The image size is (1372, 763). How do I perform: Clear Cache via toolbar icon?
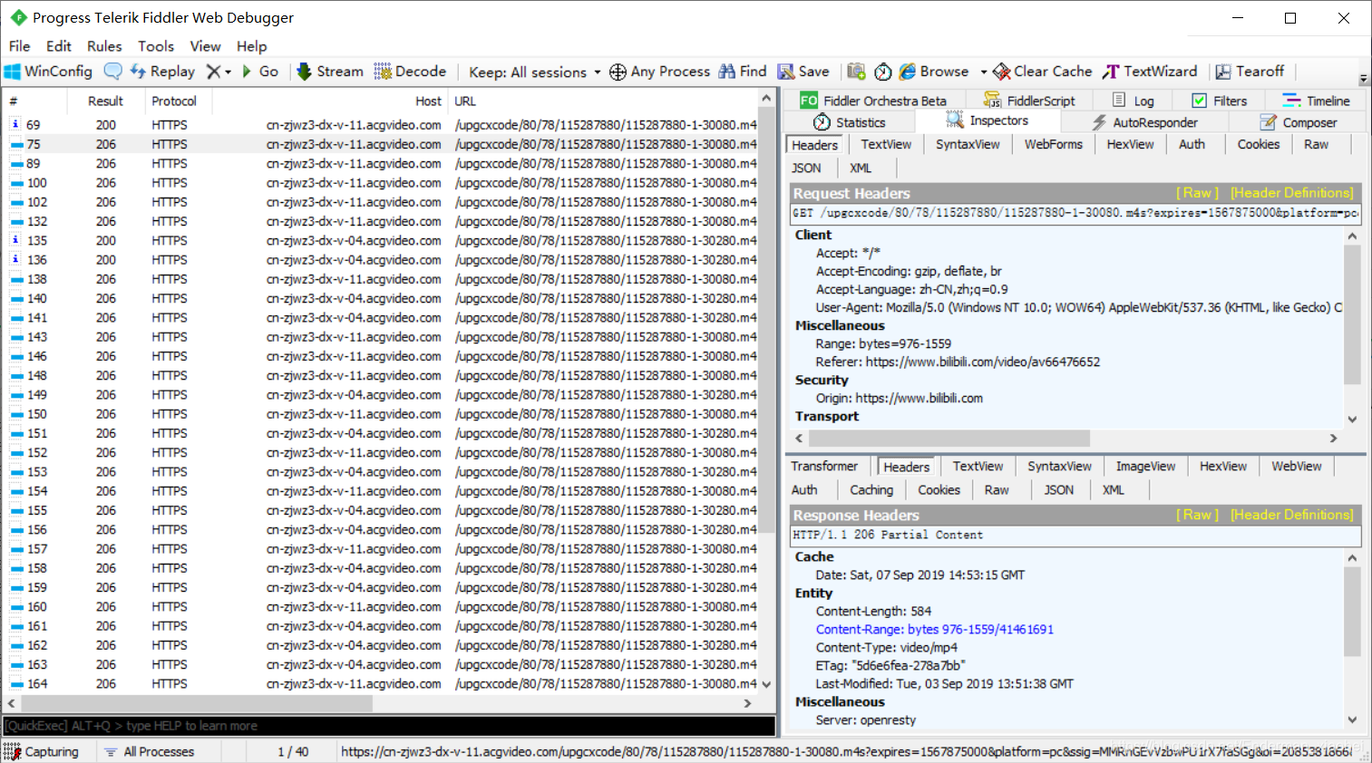(1043, 72)
